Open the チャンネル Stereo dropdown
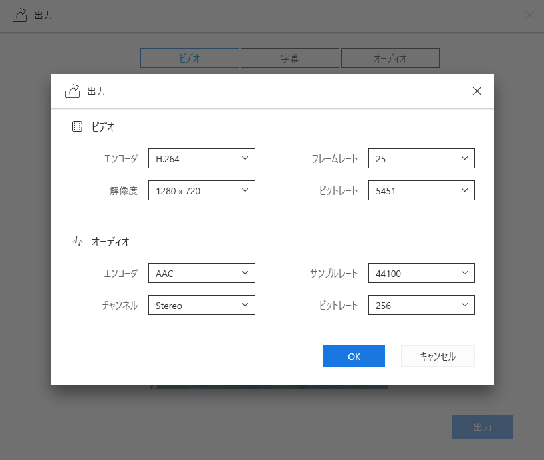 pos(202,305)
